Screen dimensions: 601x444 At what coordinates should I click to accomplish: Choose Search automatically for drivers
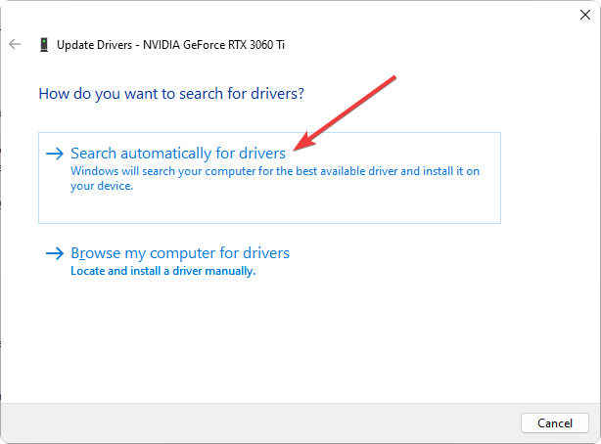coord(269,178)
